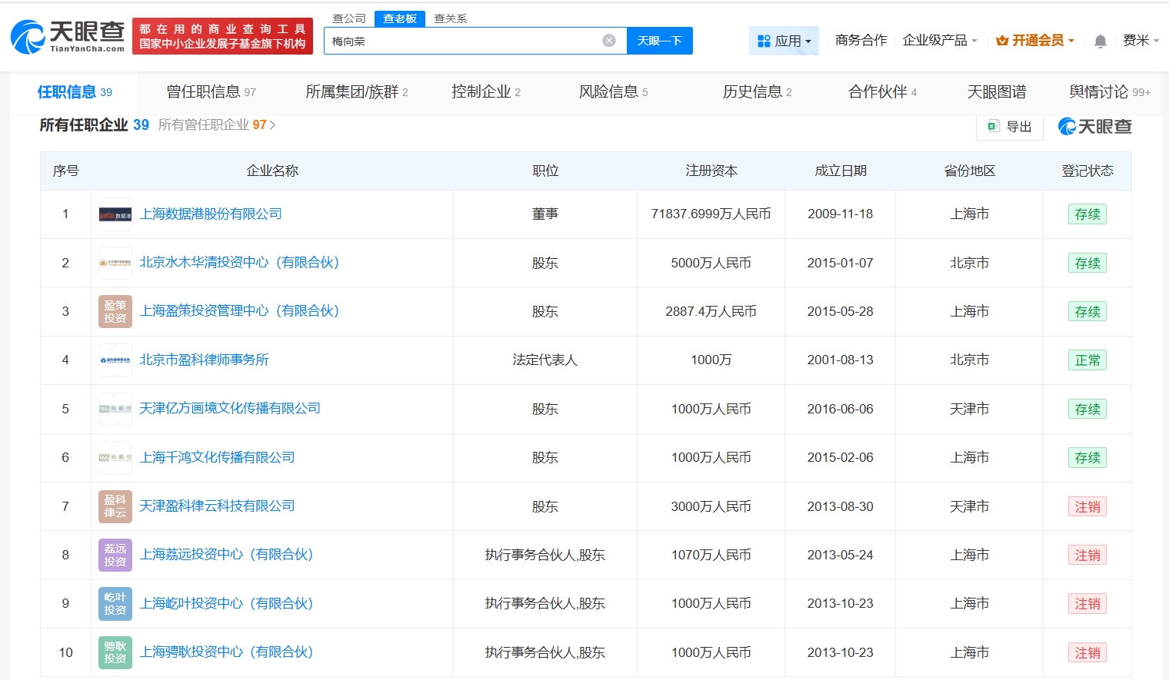Open 所有曾任职企业 97 link
This screenshot has height=680, width=1169.
point(217,124)
